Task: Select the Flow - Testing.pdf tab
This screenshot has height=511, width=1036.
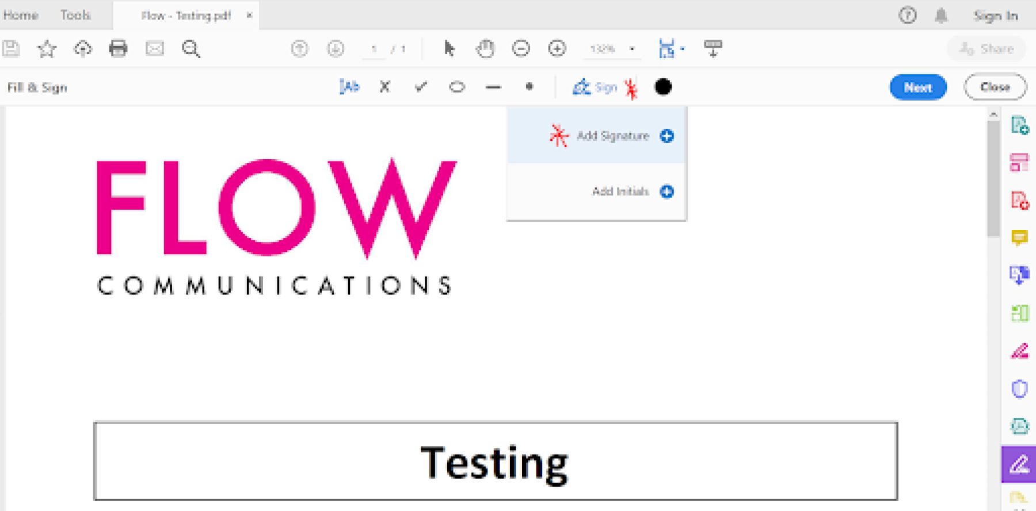Action: (x=186, y=16)
